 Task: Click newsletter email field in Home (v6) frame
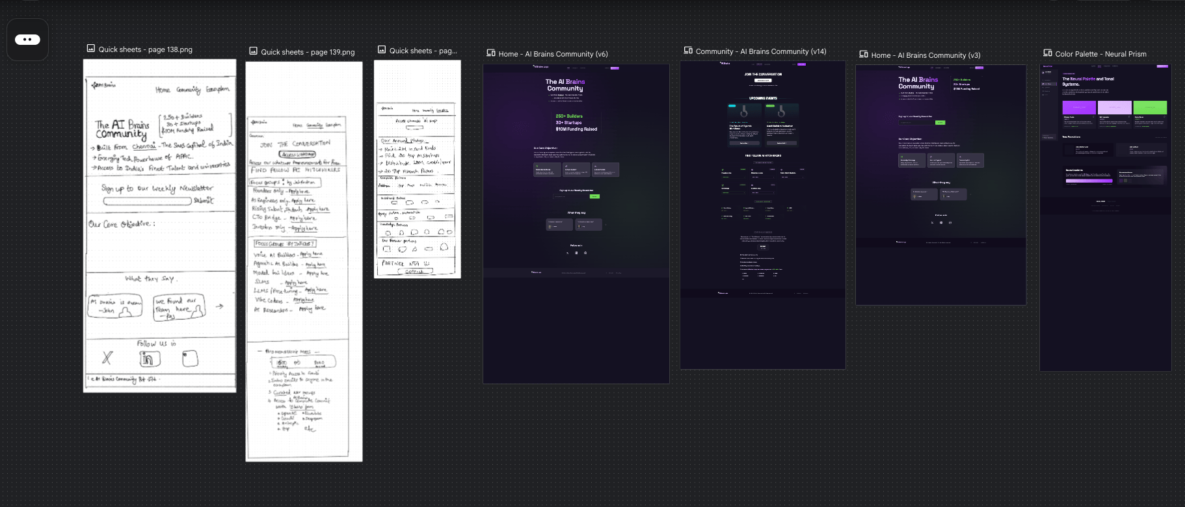571,196
